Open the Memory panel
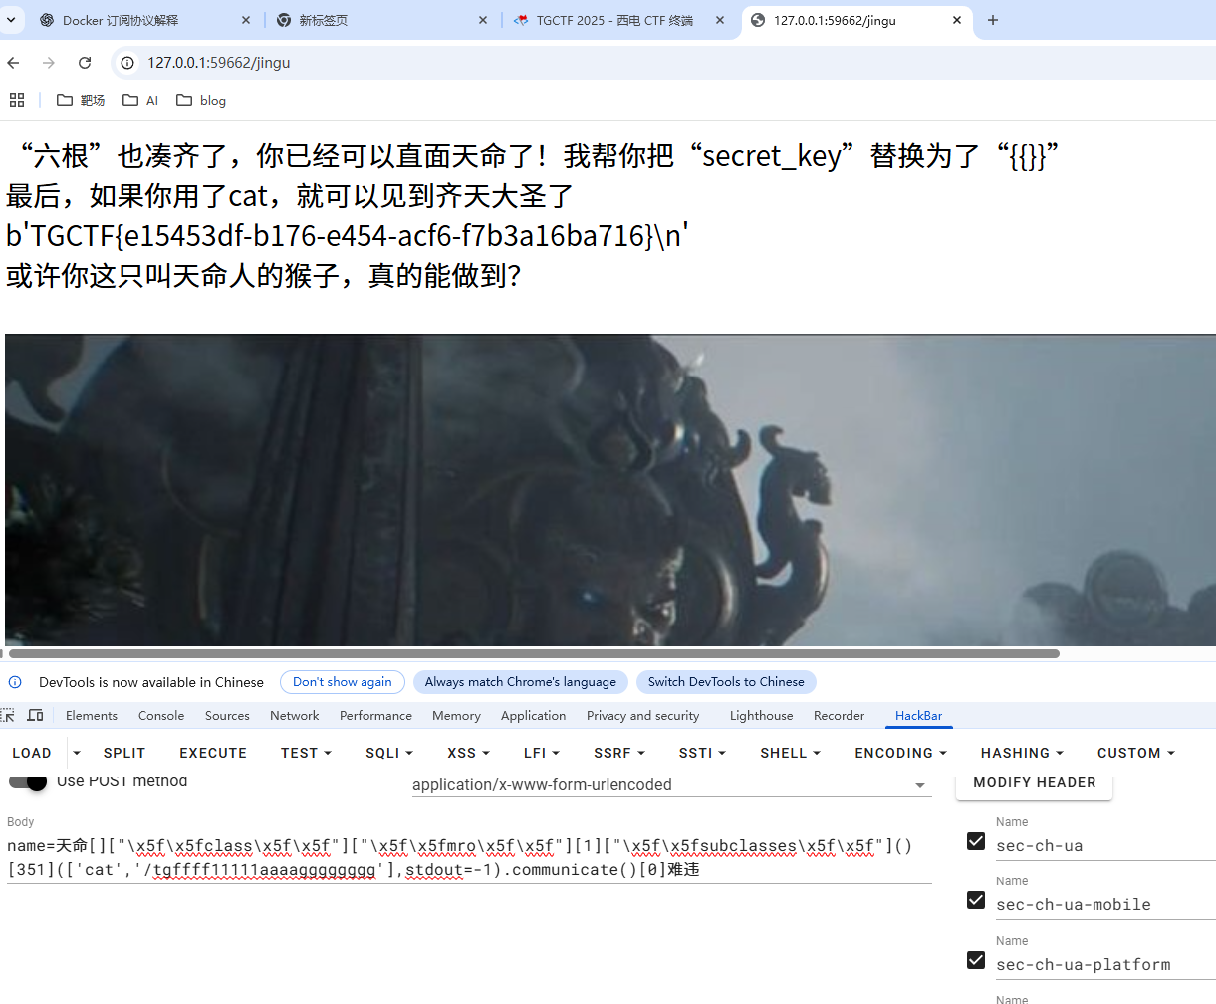 pyautogui.click(x=456, y=715)
